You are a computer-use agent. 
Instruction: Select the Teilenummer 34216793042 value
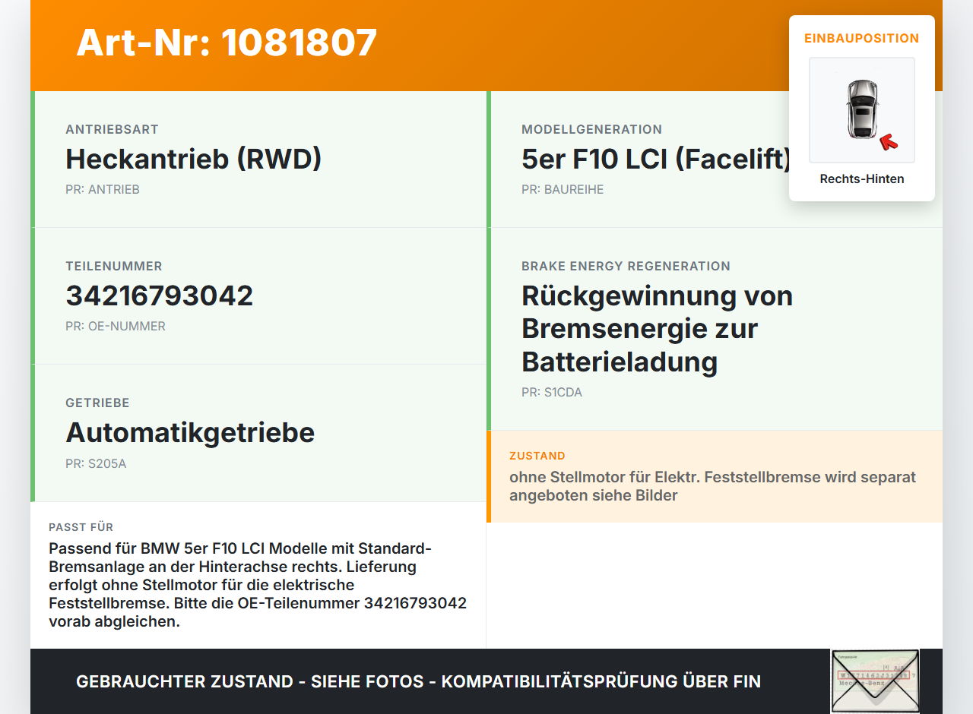point(160,295)
